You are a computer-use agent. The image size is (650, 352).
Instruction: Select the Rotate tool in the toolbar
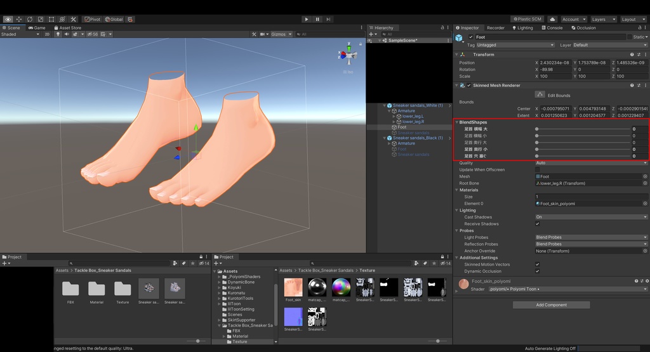coord(30,20)
